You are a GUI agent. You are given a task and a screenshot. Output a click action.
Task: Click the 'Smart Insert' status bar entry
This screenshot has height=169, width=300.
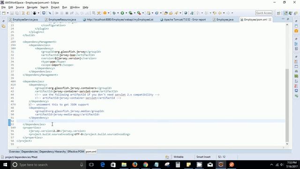click(x=203, y=157)
